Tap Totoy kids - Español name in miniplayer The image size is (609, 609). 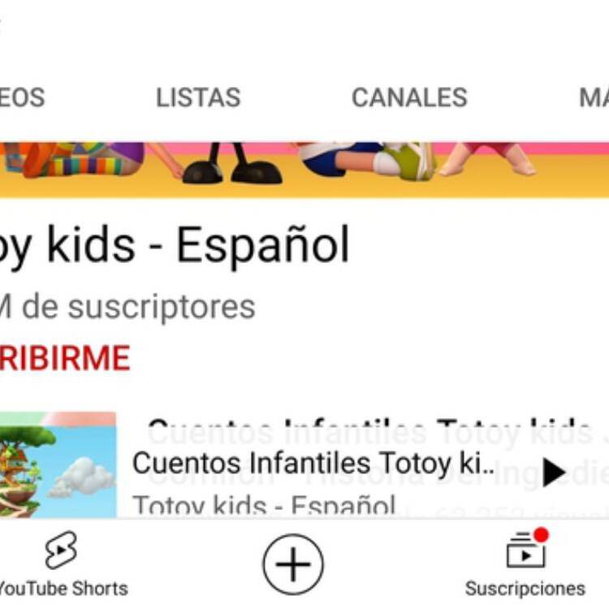click(x=264, y=506)
